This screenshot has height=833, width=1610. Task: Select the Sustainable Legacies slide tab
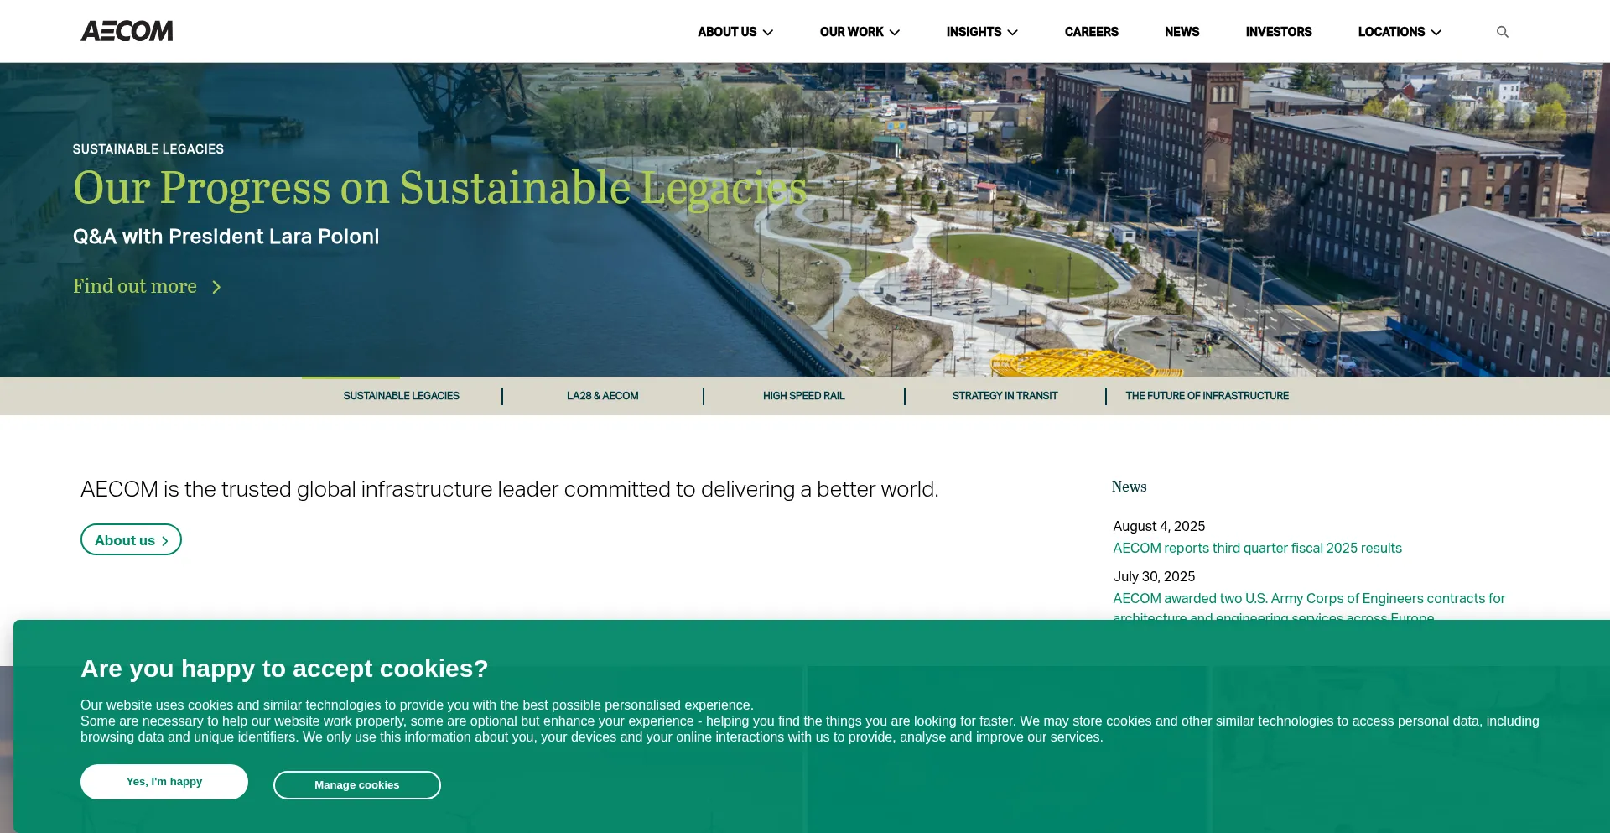tap(401, 396)
